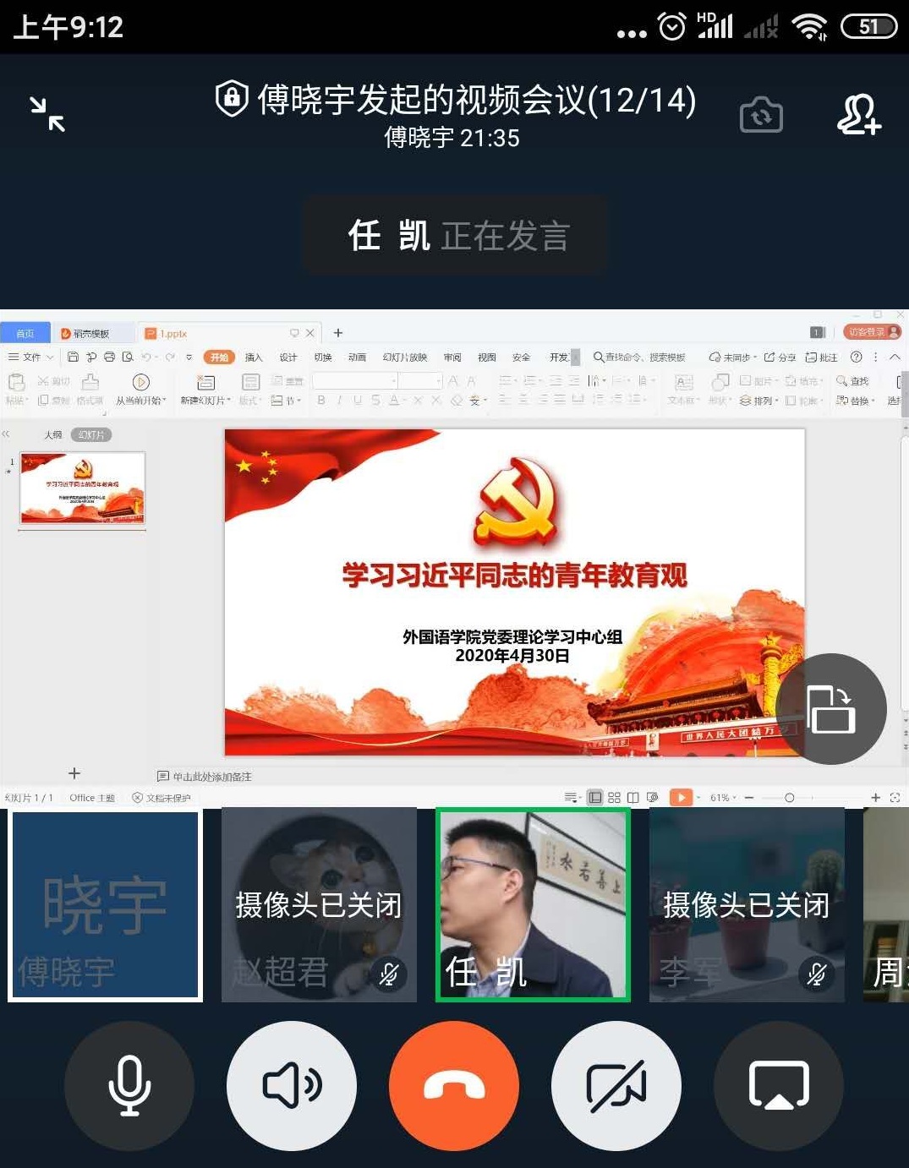Turn on the camera
The height and width of the screenshot is (1168, 909).
(x=616, y=1086)
